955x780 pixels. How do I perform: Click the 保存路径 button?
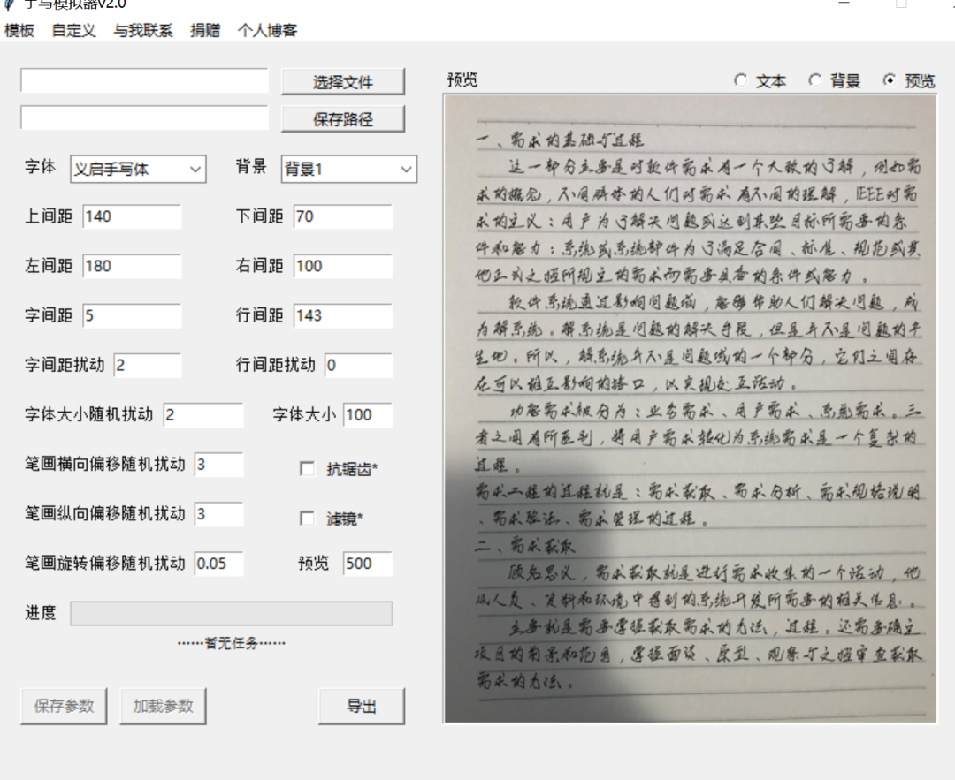[343, 118]
